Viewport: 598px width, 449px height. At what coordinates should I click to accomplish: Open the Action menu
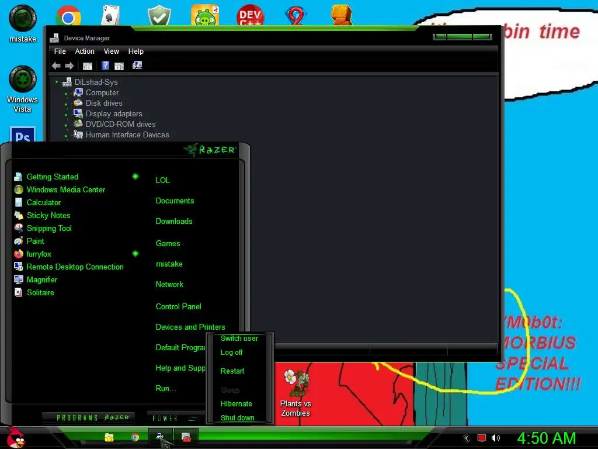pos(85,51)
